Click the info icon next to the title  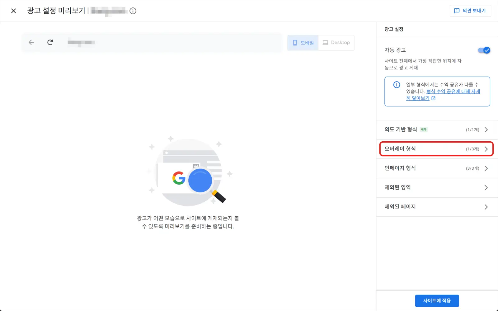tap(133, 11)
